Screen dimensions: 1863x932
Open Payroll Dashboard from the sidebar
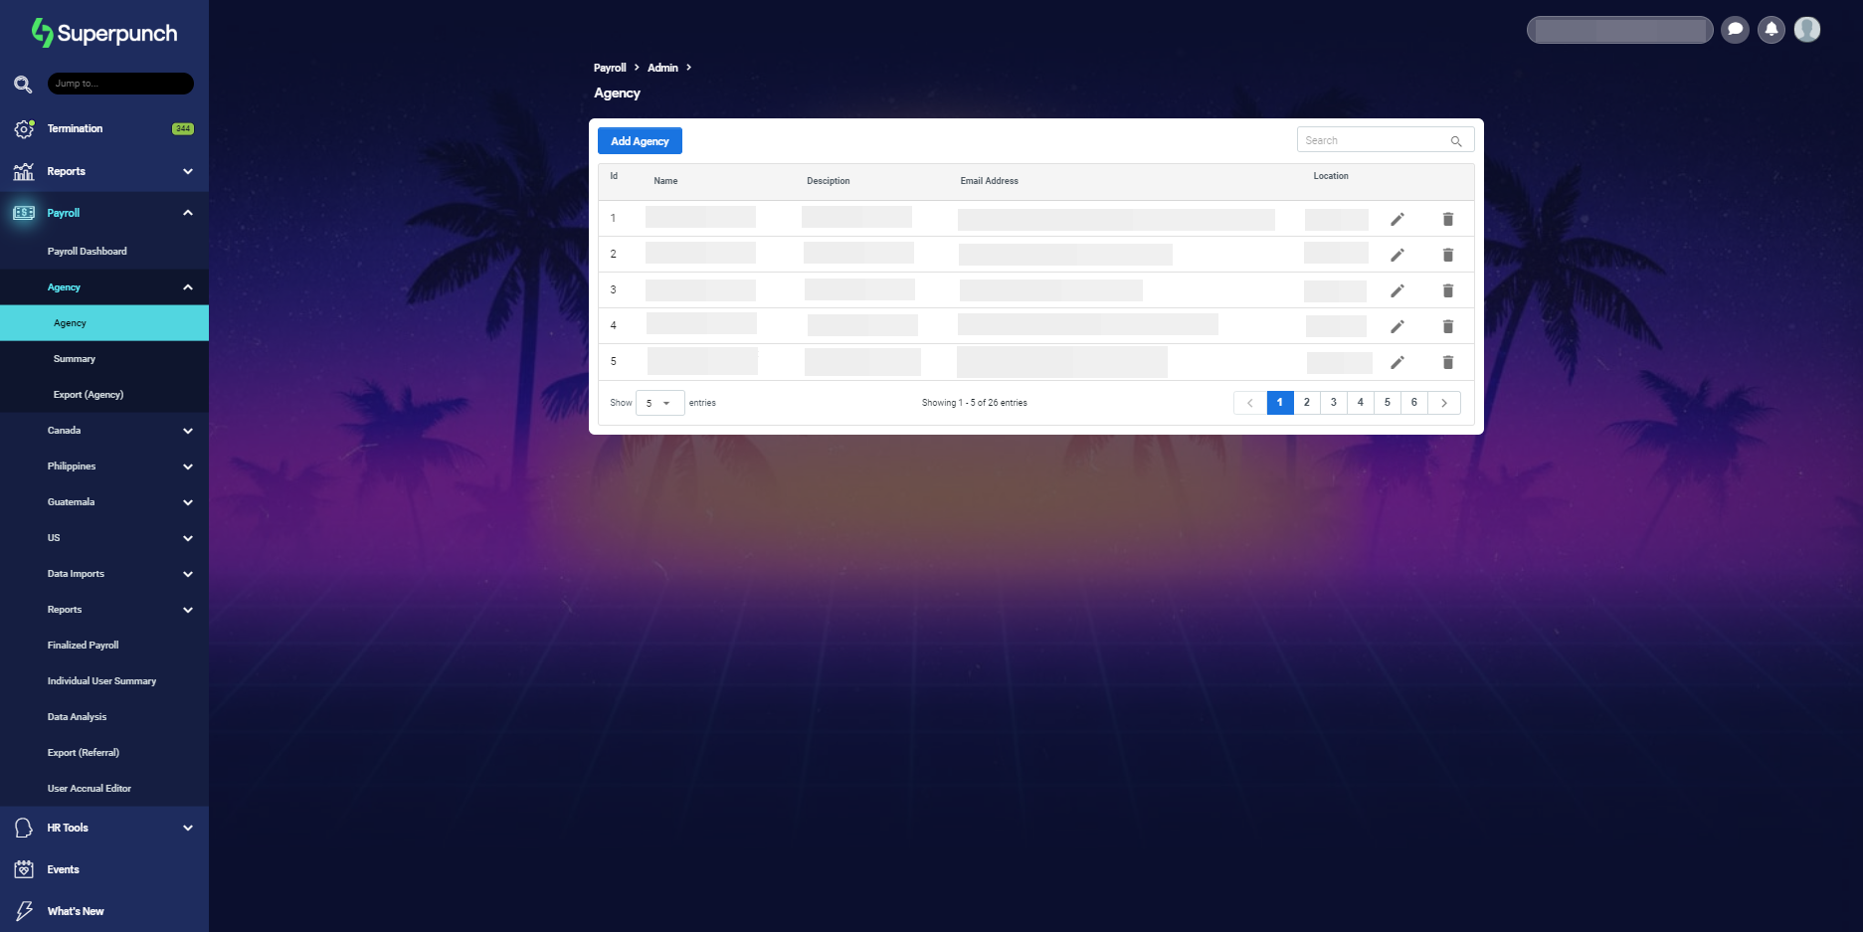coord(88,252)
